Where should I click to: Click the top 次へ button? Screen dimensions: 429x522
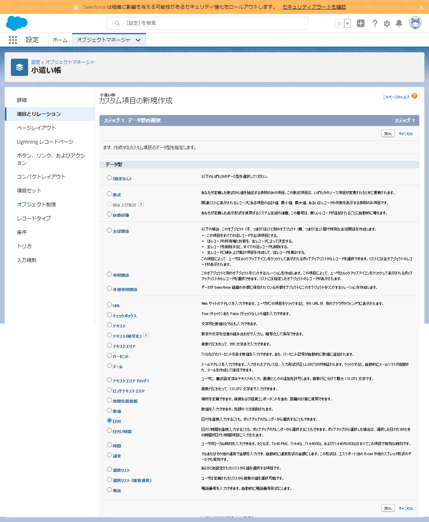tap(388, 133)
